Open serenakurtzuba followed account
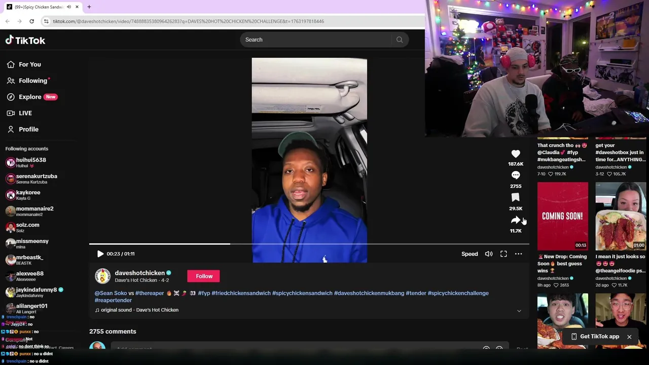The width and height of the screenshot is (649, 365). [31, 178]
